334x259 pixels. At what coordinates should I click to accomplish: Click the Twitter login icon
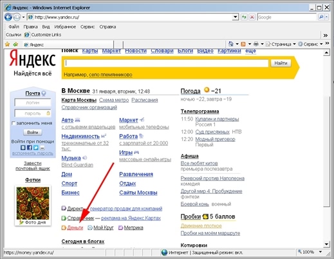[36, 148]
